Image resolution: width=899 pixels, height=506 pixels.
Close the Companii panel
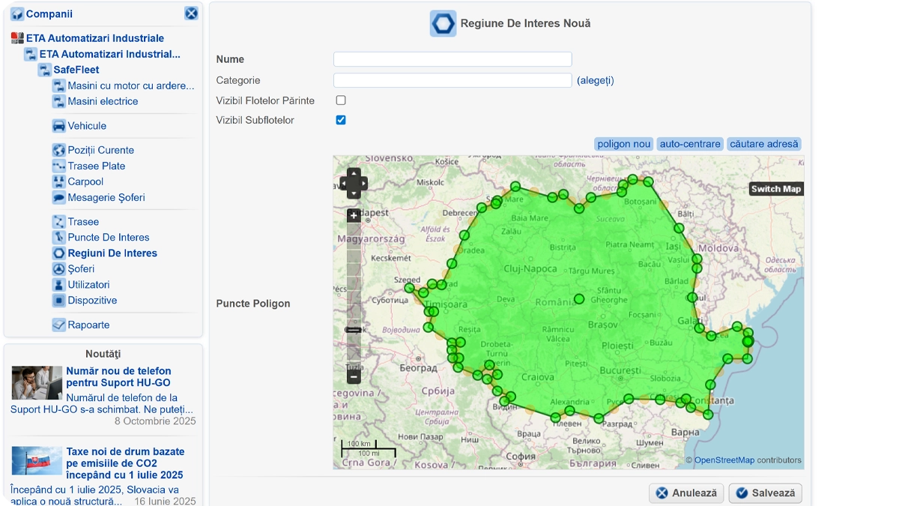pyautogui.click(x=191, y=13)
